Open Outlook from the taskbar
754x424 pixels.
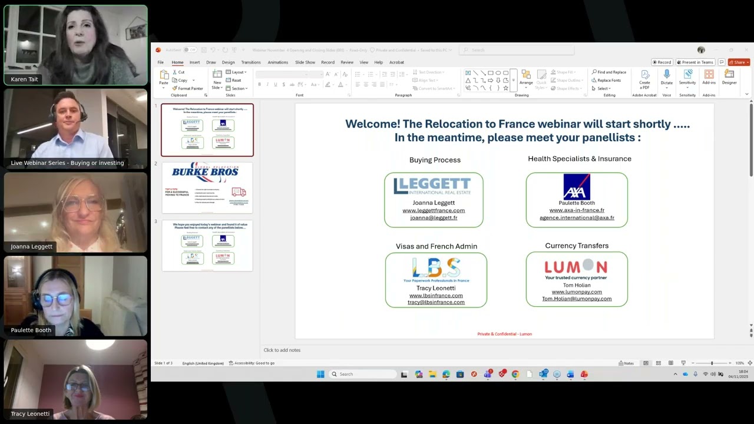(543, 374)
